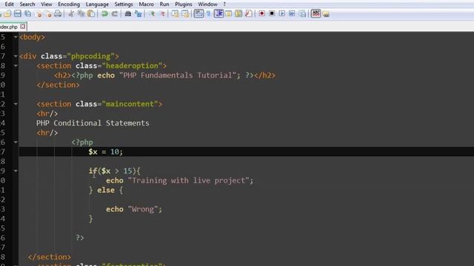
Task: Start macro recording with red dot
Action: click(x=261, y=13)
